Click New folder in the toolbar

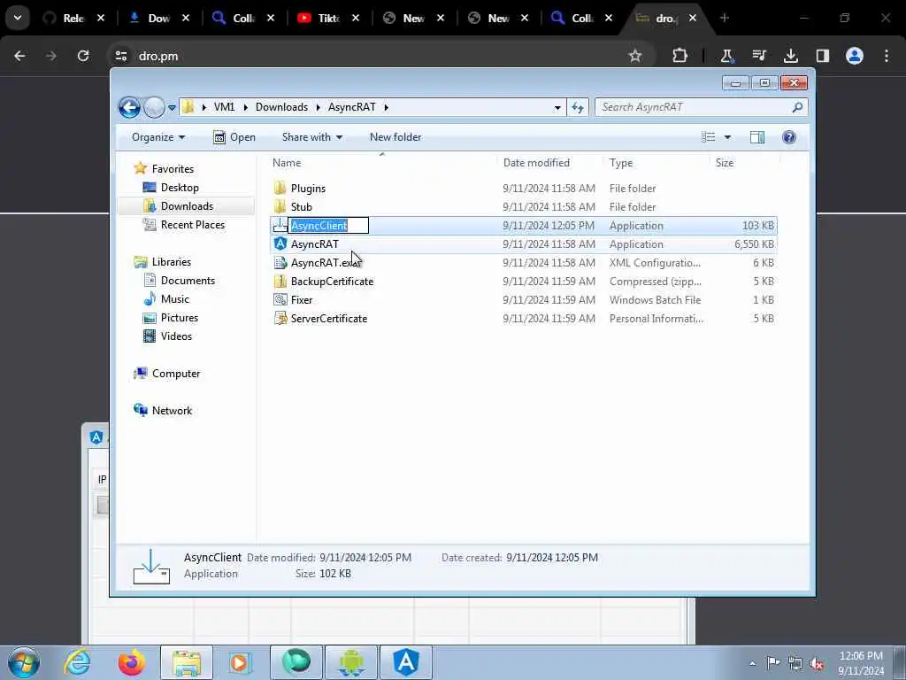395,137
